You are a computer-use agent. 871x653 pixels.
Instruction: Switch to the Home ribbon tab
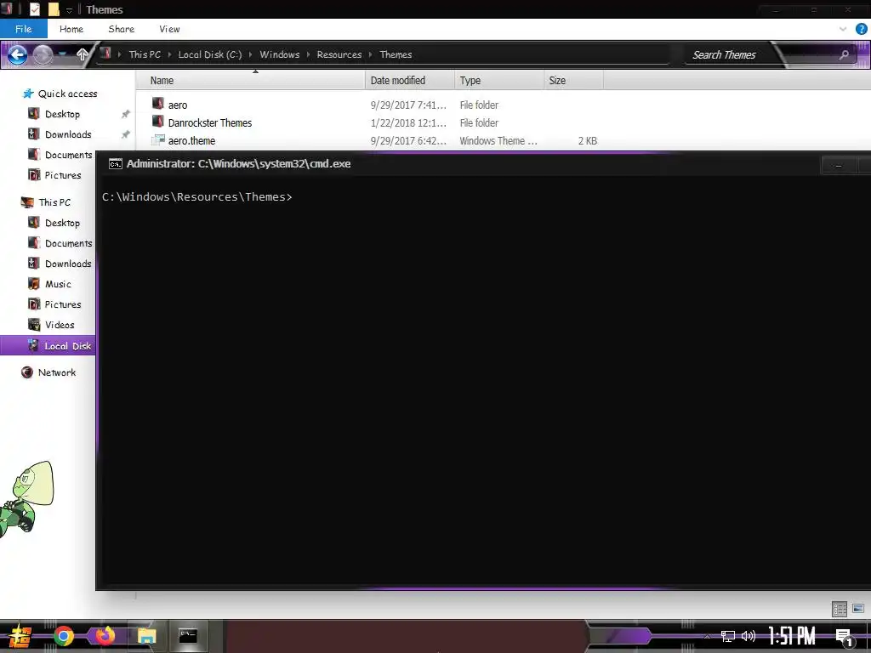pos(71,29)
